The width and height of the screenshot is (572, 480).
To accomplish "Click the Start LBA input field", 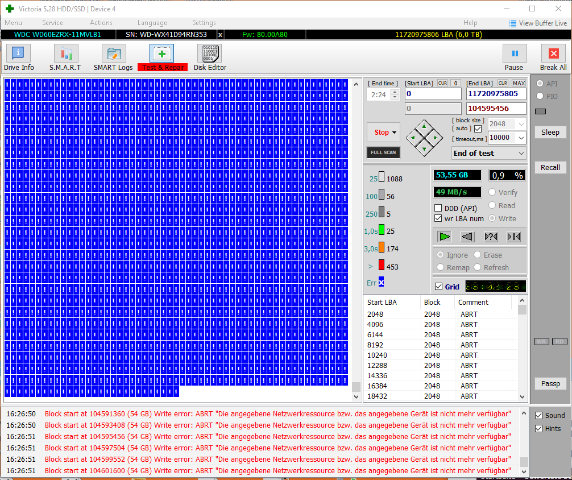I will [x=433, y=94].
